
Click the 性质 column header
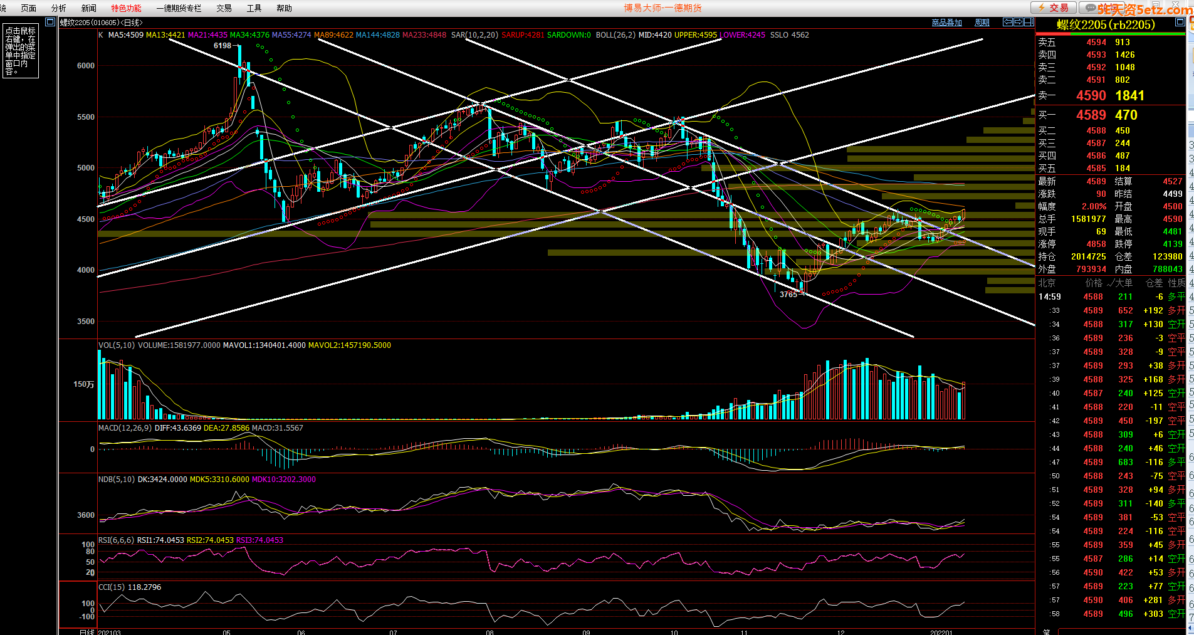coord(1176,283)
